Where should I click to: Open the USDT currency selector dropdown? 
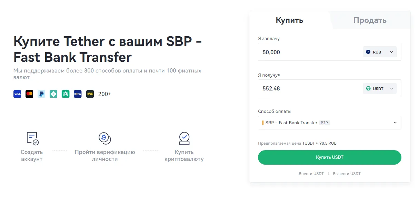pos(391,88)
